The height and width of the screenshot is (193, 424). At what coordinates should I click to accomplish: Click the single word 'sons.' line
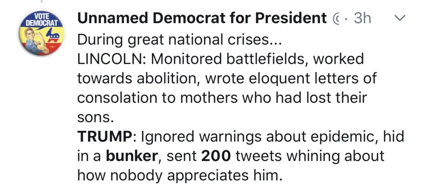point(94,118)
